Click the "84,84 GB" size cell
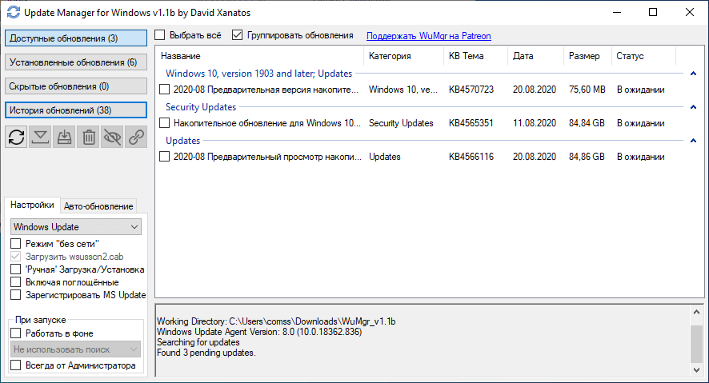This screenshot has height=383, width=709. click(587, 123)
